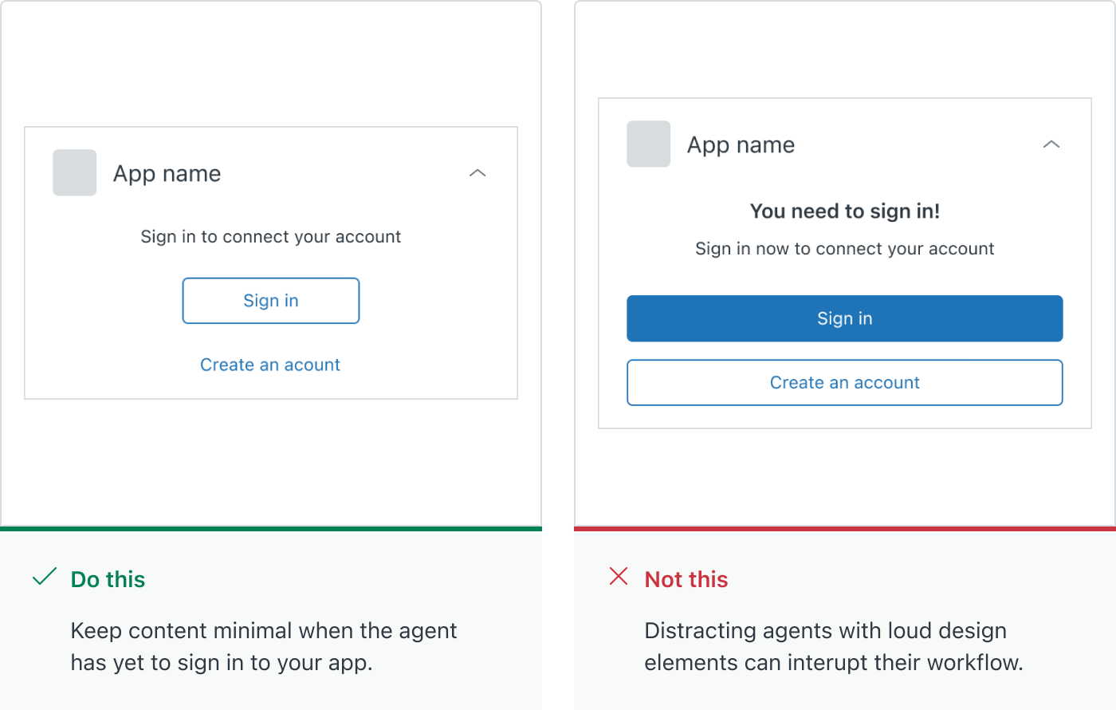Click the gray app icon in left panel
This screenshot has width=1116, height=710.
click(x=75, y=172)
